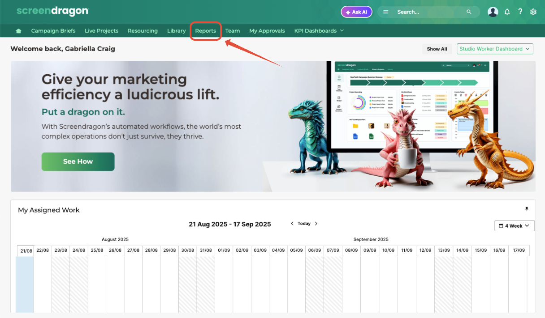Click into the Search field
Viewport: 545px width, 318px height.
pyautogui.click(x=428, y=12)
